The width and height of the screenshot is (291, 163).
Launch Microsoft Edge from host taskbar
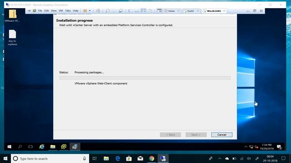click(x=117, y=158)
